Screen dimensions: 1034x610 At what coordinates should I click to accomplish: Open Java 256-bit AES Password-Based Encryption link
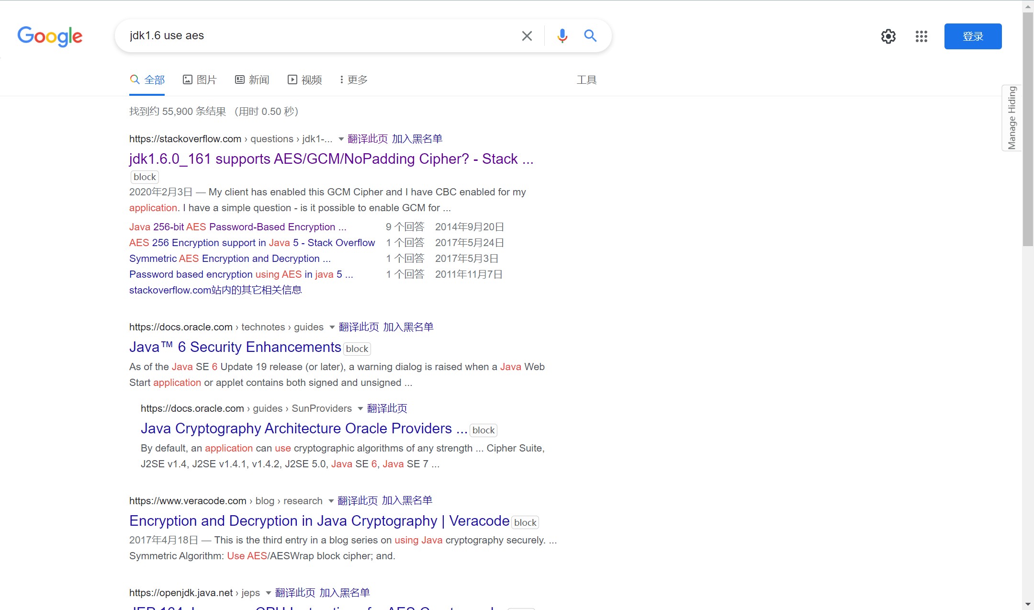(x=238, y=227)
